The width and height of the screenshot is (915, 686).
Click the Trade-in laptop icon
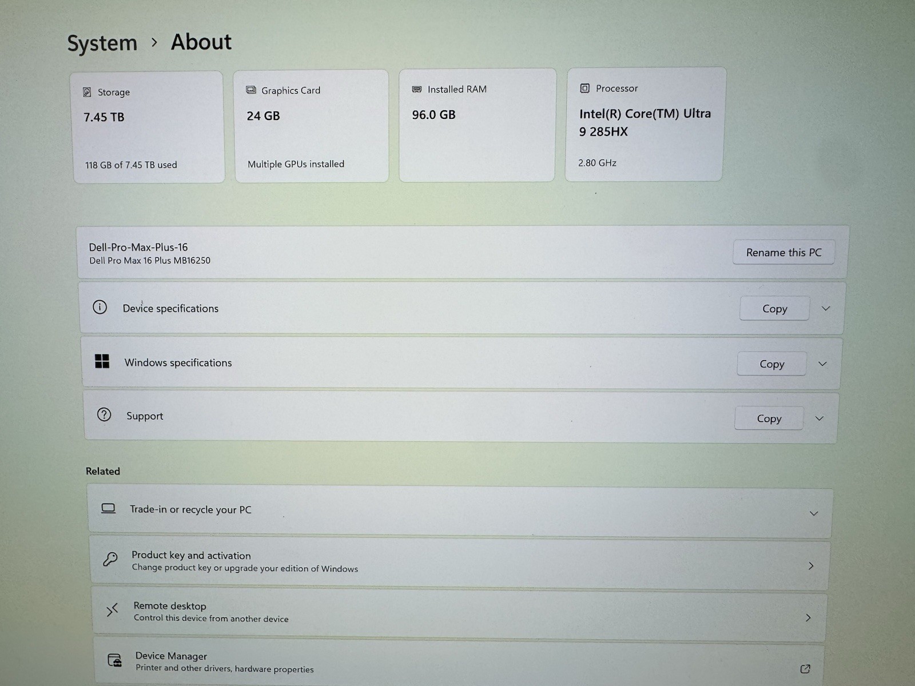click(108, 508)
